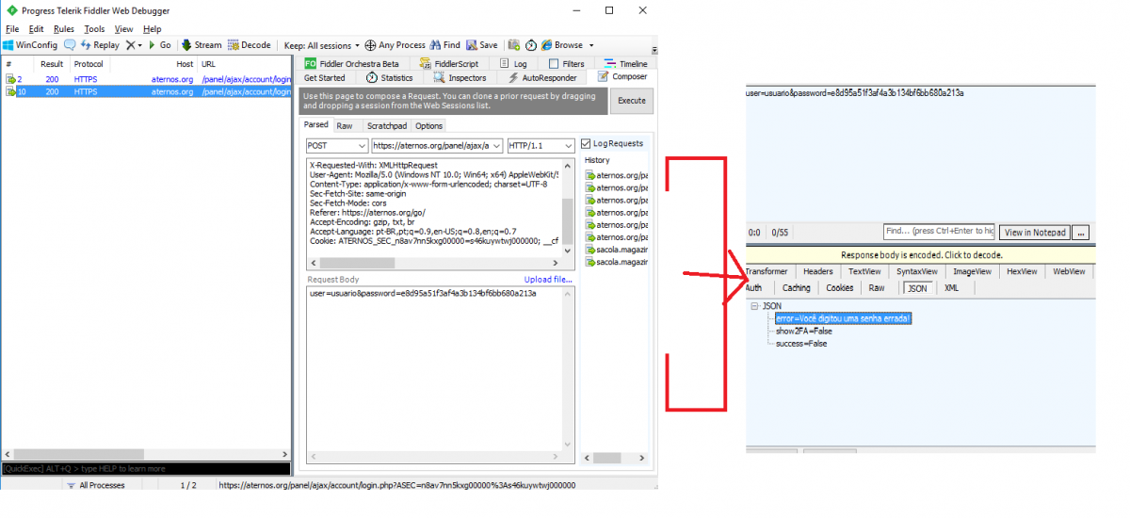Launch Browse from the toolbar
This screenshot has width=1130, height=518.
click(562, 45)
